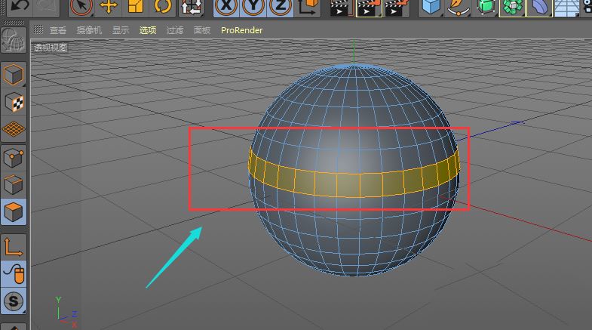Viewport: 592px width, 330px height.
Task: Toggle X axis lock
Action: pyautogui.click(x=226, y=7)
